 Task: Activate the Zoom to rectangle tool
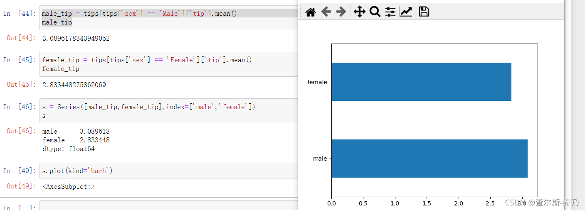tap(375, 12)
